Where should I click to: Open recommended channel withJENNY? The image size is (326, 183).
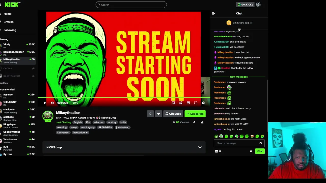(18, 103)
